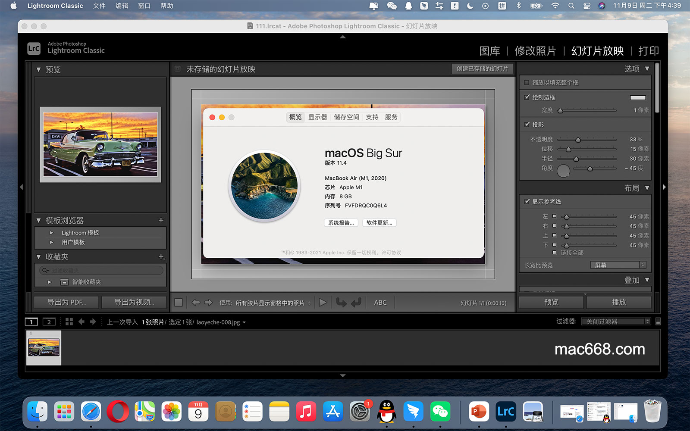Open Lightroom Classic icon in dock

pyautogui.click(x=505, y=412)
